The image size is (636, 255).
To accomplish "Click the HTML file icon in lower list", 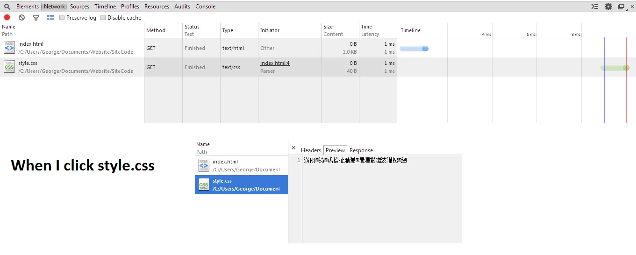I will coord(204,165).
